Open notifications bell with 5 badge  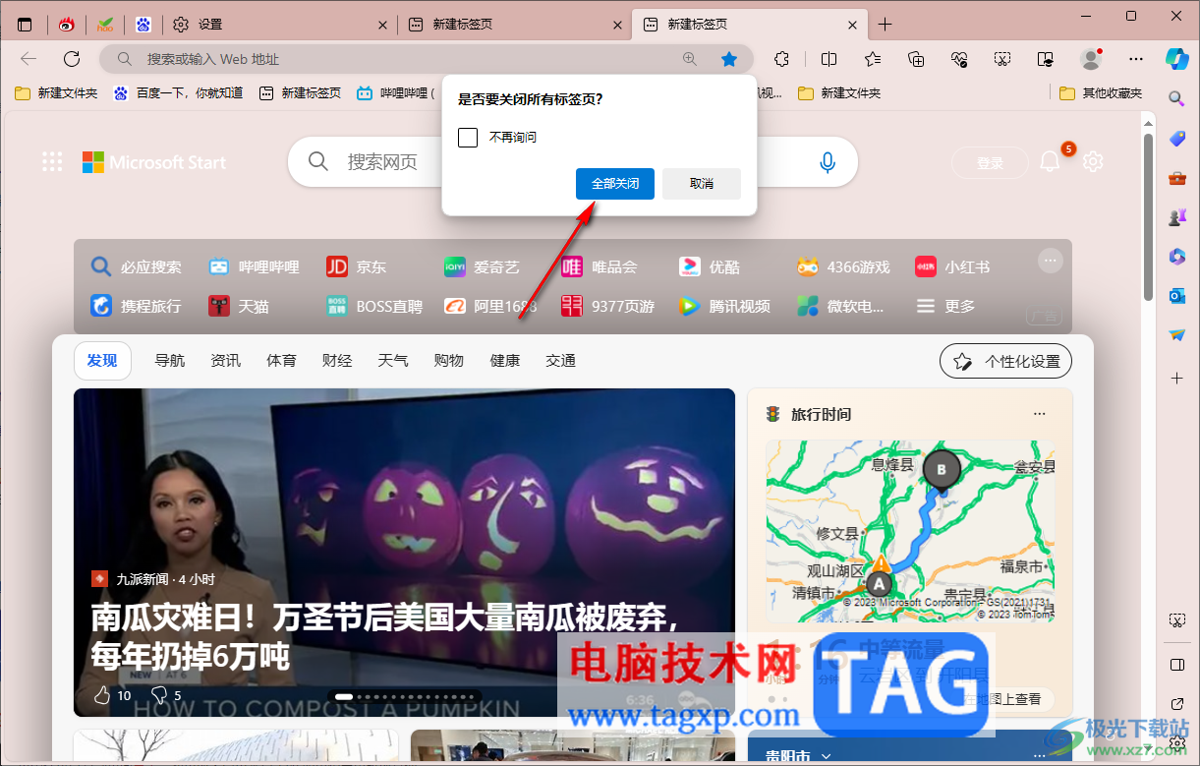1051,161
